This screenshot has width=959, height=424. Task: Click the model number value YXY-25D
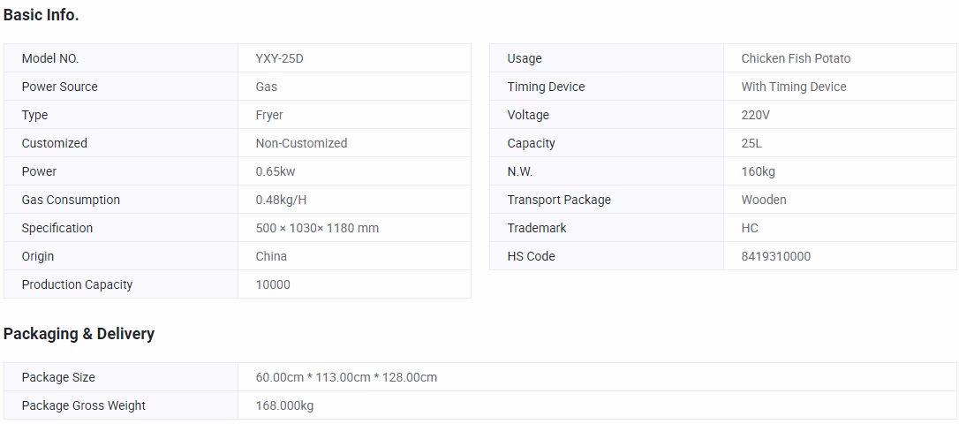tap(280, 58)
